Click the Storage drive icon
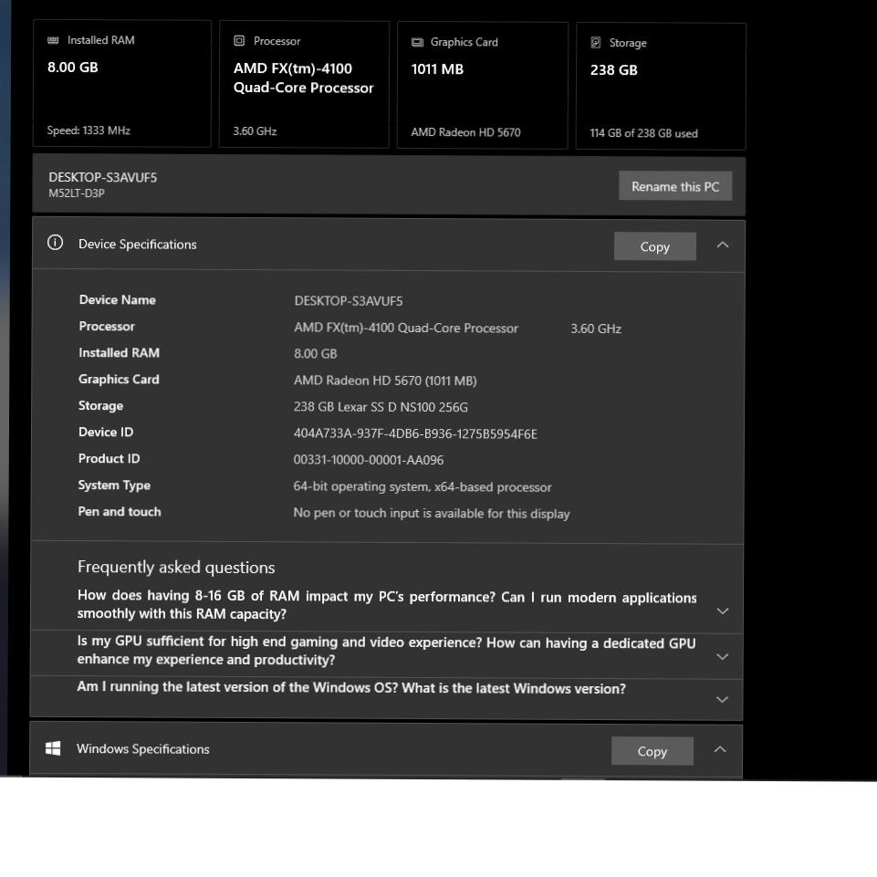Viewport: 877px width, 877px height. [596, 43]
